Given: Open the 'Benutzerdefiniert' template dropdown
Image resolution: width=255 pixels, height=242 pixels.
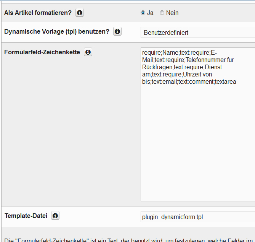Looking at the screenshot, I should (x=197, y=33).
